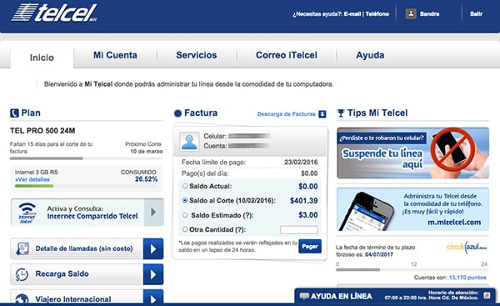This screenshot has height=306, width=500.
Task: Click the Telcel logo
Action: pos(54,13)
